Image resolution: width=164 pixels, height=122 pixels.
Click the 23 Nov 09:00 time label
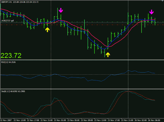(87, 120)
